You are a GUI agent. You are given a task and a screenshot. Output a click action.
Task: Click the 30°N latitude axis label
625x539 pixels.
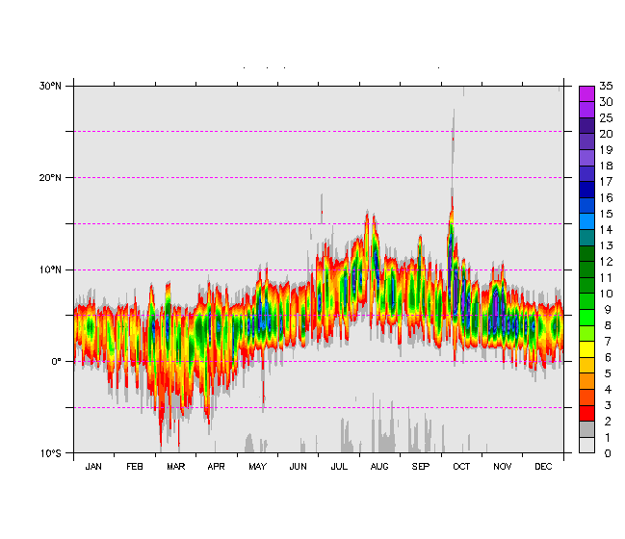pyautogui.click(x=50, y=86)
